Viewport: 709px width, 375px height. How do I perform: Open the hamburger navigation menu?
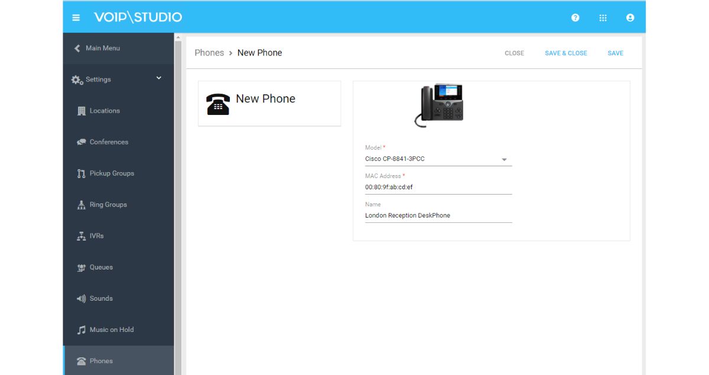click(x=76, y=17)
